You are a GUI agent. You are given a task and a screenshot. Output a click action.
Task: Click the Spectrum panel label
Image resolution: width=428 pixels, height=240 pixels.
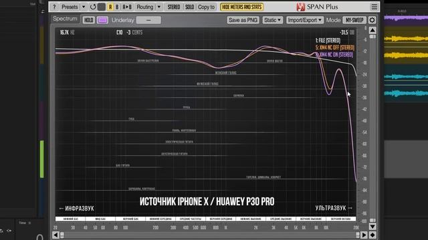click(x=66, y=19)
